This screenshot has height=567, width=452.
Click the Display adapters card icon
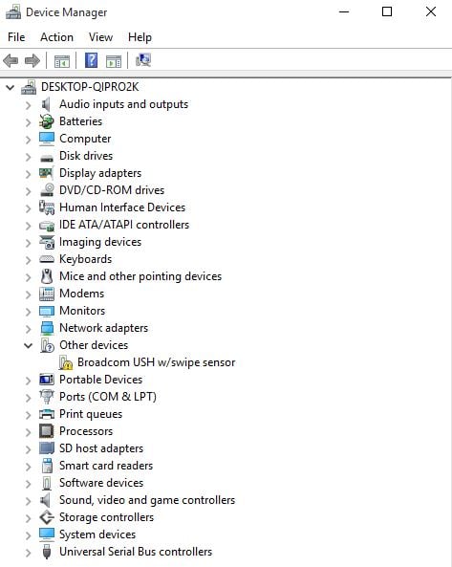[47, 173]
